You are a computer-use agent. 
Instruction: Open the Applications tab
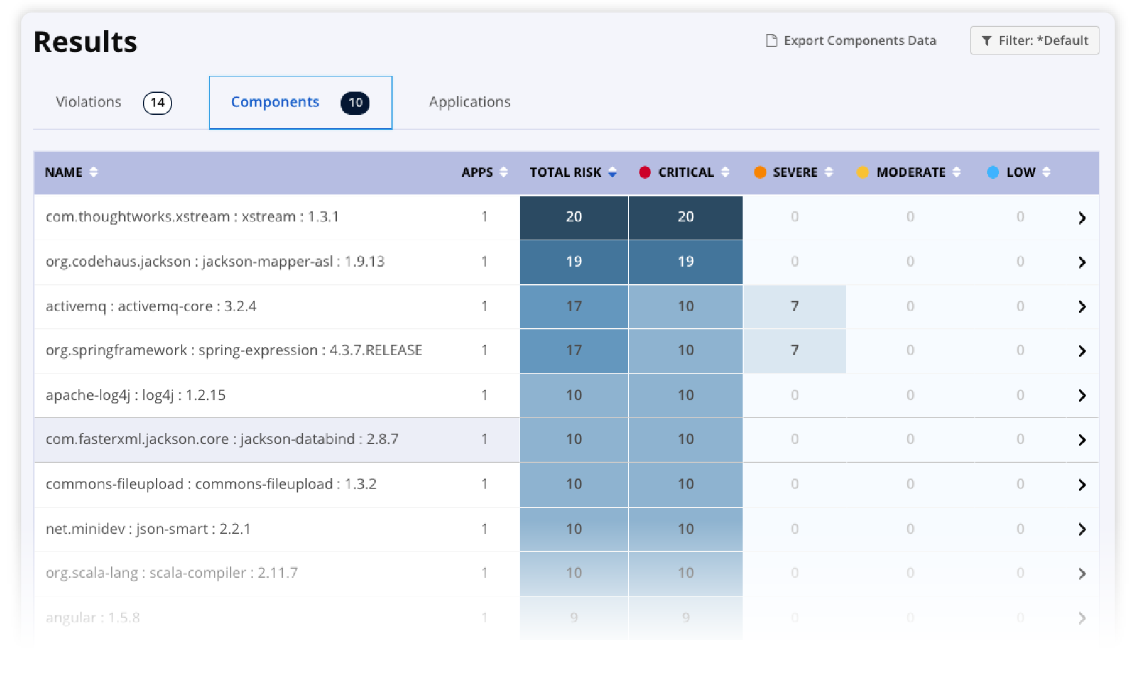pos(469,102)
